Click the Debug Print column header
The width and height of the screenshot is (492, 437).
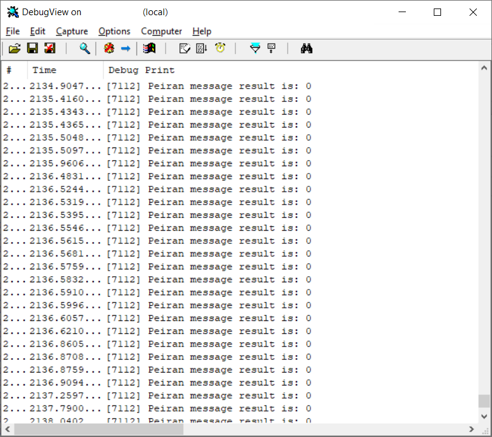(x=140, y=70)
